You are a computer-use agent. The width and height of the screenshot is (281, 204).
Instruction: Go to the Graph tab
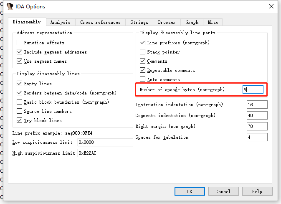click(192, 22)
